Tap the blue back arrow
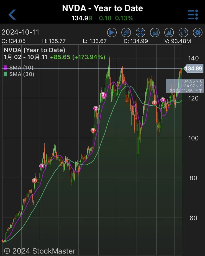Screen dimensions: 205x256 12,14
